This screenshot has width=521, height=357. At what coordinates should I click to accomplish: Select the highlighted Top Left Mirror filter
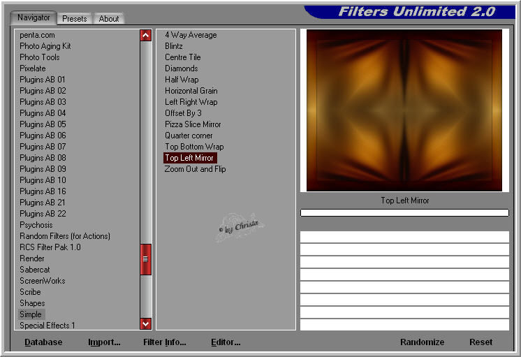tap(190, 158)
